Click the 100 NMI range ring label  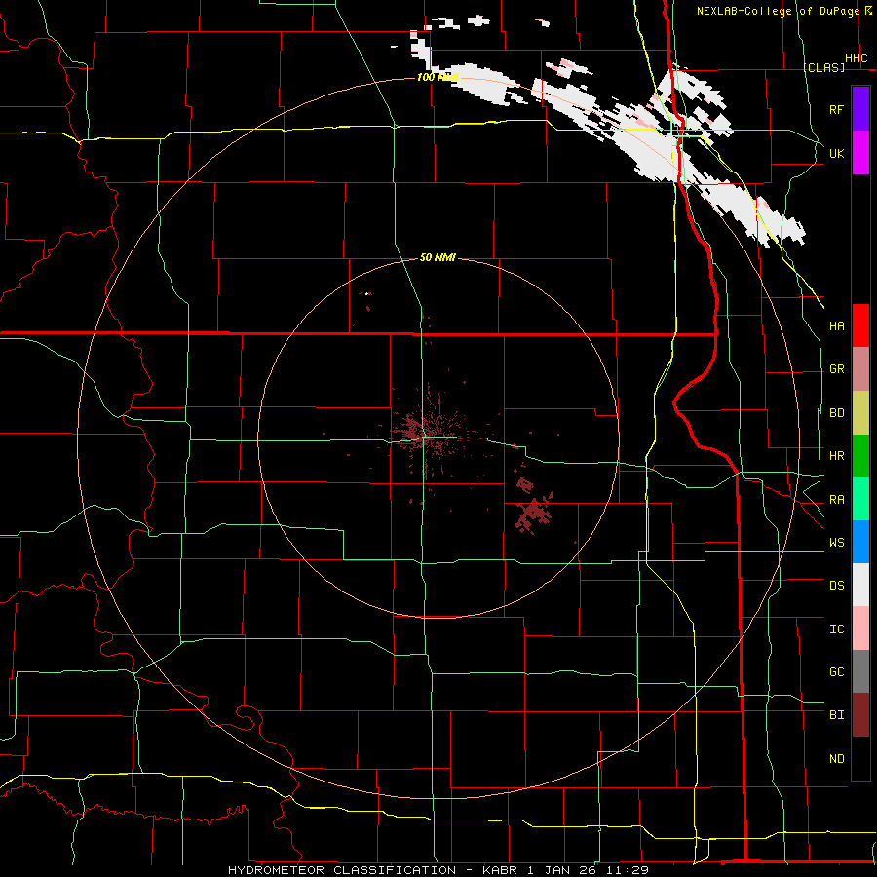pyautogui.click(x=438, y=77)
